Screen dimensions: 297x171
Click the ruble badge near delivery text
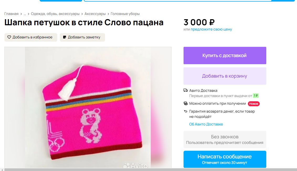tap(256, 96)
